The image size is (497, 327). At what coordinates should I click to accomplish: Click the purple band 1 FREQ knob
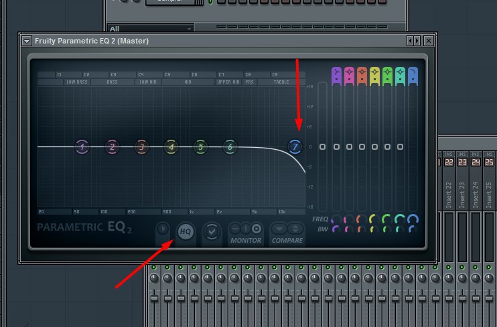pos(336,219)
